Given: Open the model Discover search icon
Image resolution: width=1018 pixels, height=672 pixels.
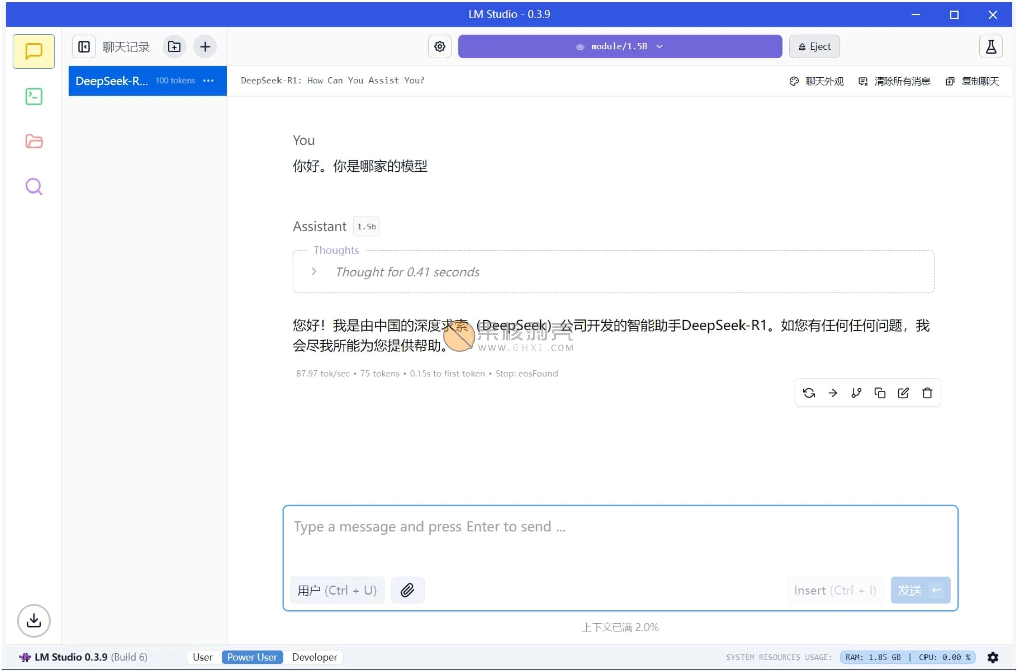Looking at the screenshot, I should pos(33,186).
